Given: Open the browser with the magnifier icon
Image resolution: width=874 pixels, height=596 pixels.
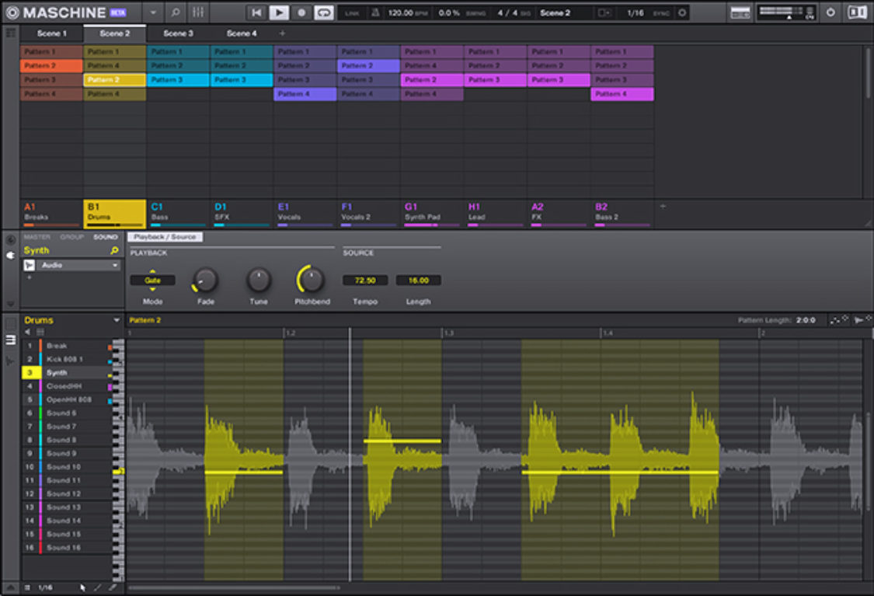Looking at the screenshot, I should (x=174, y=12).
